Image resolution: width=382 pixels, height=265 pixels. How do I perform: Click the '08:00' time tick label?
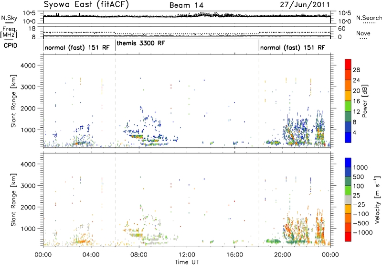click(x=139, y=254)
